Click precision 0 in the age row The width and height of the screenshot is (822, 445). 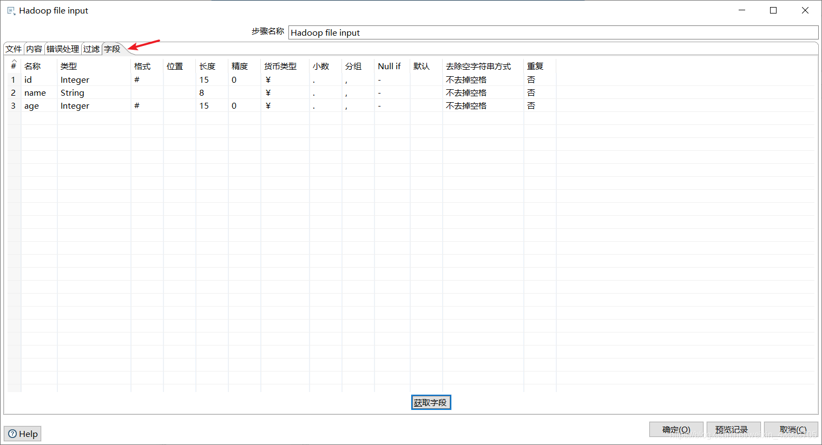click(x=245, y=105)
